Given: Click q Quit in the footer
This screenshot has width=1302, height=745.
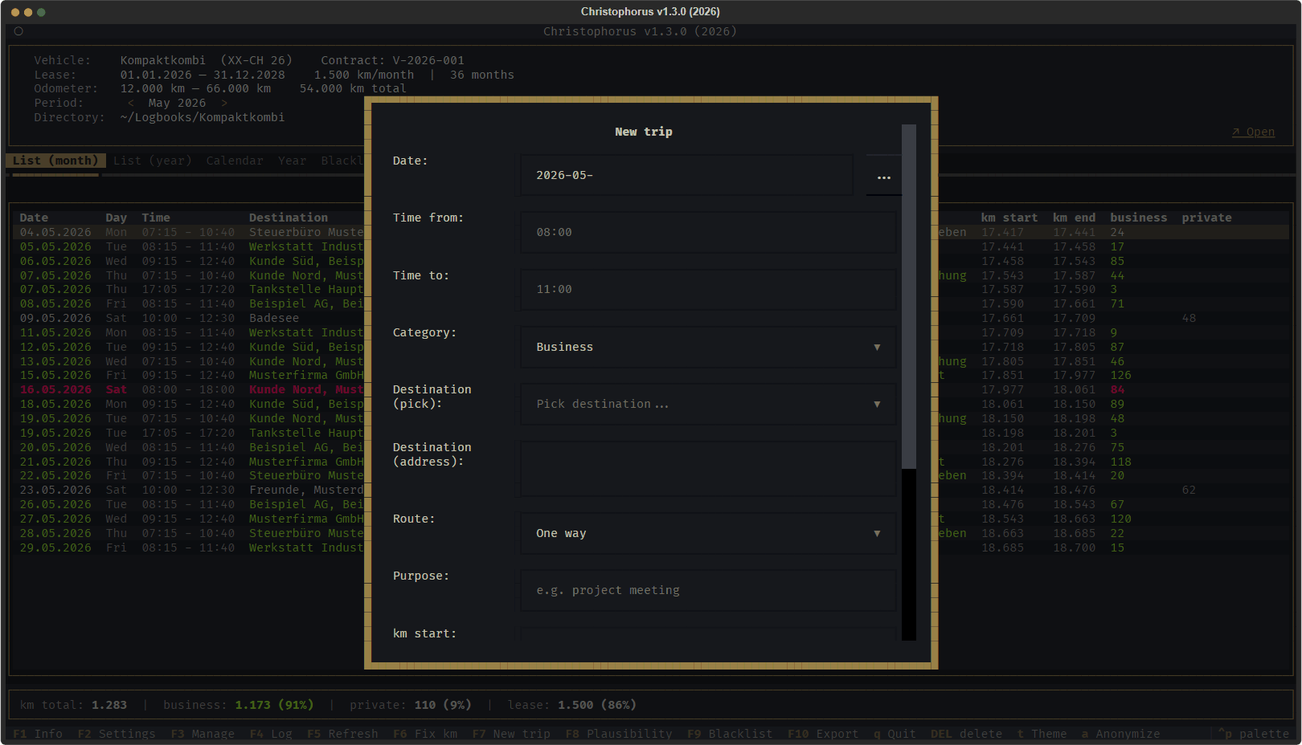Looking at the screenshot, I should coord(895,734).
